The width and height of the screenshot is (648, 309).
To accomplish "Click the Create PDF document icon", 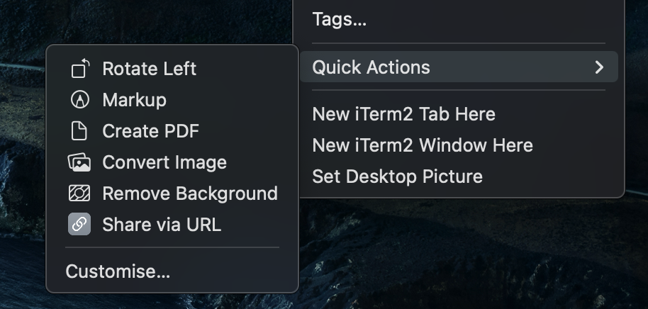I will [x=80, y=131].
